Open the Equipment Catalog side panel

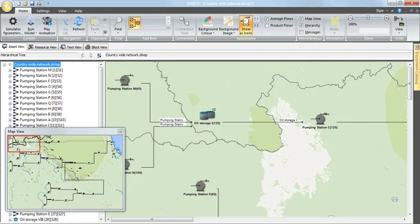[417, 63]
